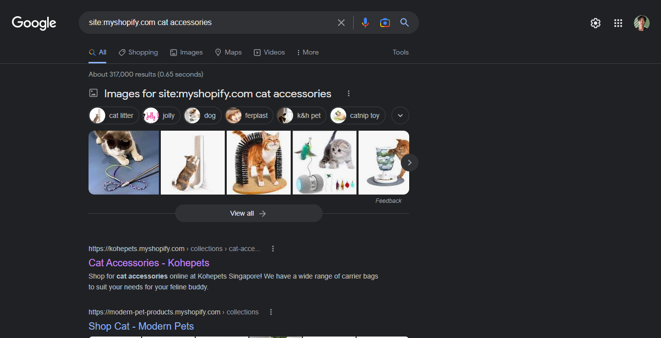
Task: Click the View all images button
Action: (249, 213)
